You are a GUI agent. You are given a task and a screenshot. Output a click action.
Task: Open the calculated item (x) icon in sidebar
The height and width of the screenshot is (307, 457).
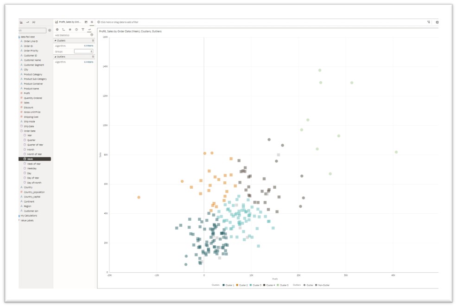pos(34,22)
